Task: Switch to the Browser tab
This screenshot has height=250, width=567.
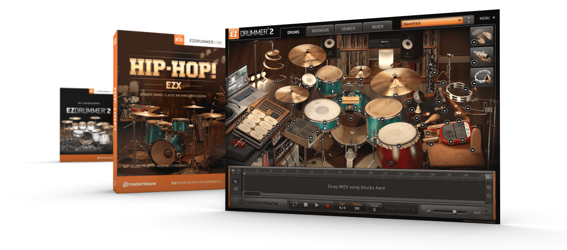Action: click(x=320, y=31)
